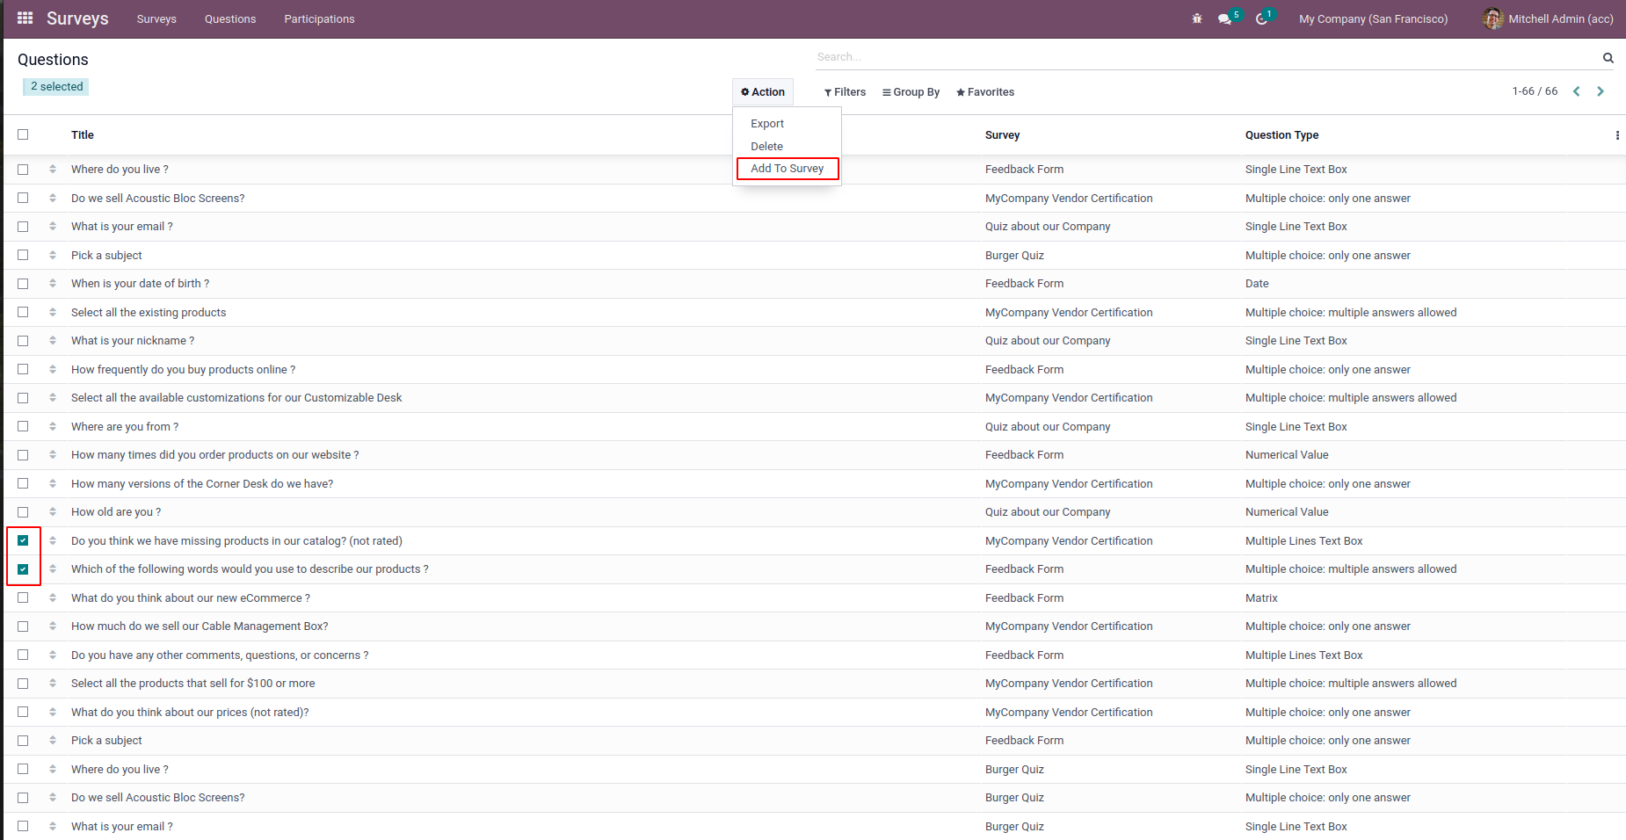Choose Export in the Action menu
1626x840 pixels.
tap(767, 124)
